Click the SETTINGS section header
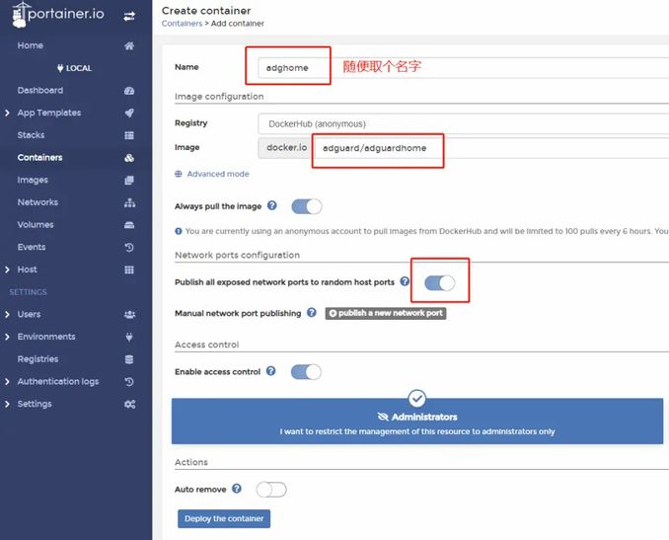Viewport: 669px width, 540px height. [29, 292]
